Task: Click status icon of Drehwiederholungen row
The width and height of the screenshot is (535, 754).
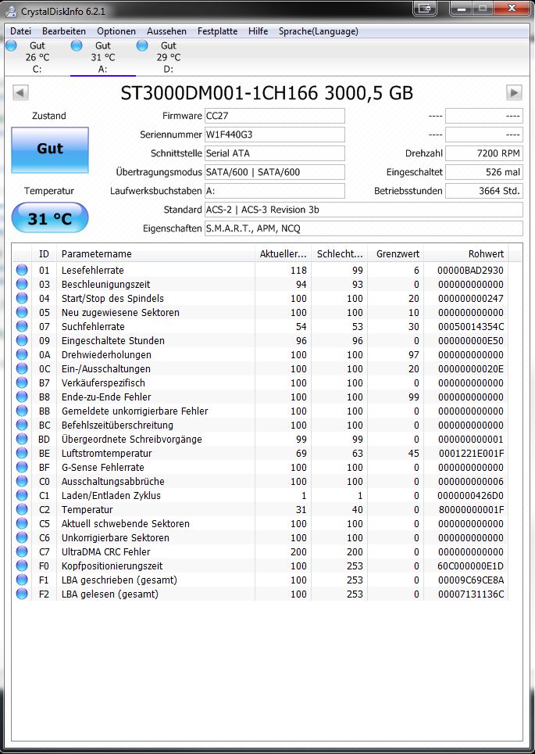Action: click(x=22, y=355)
